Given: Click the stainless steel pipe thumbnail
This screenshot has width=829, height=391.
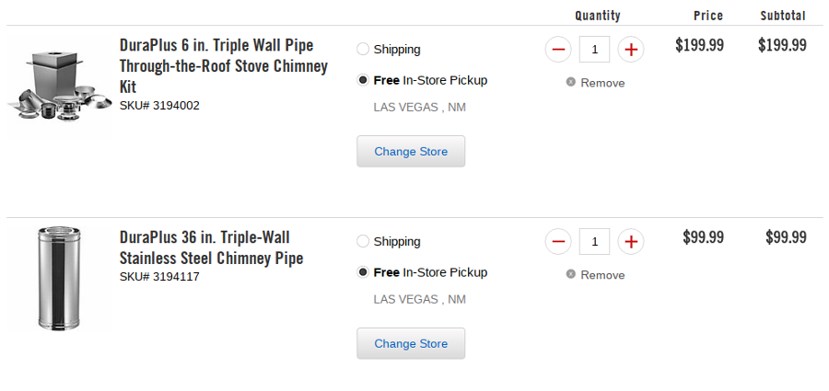Looking at the screenshot, I should point(59,277).
